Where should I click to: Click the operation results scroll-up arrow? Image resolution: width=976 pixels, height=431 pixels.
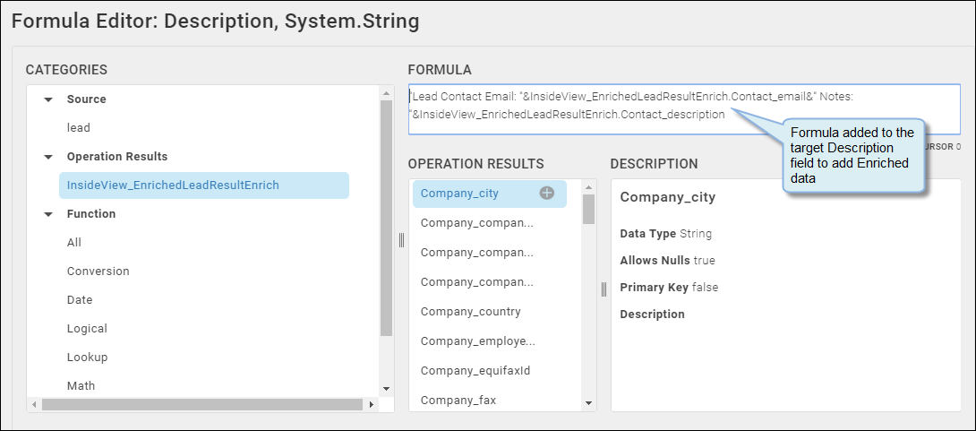click(589, 186)
